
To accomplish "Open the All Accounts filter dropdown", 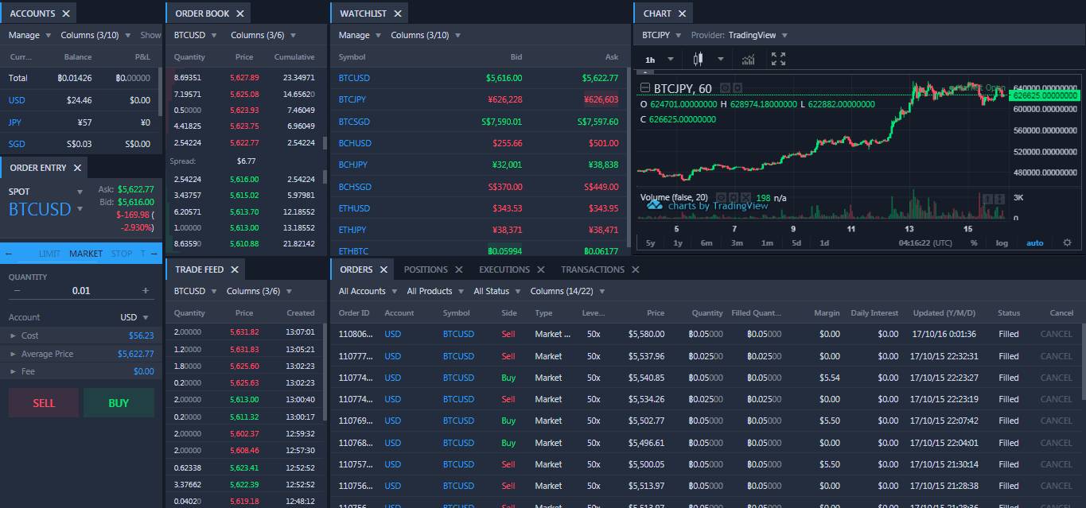I will pyautogui.click(x=368, y=291).
